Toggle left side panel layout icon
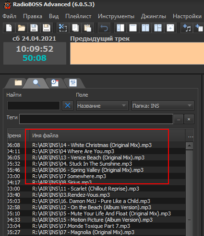This screenshot has height=236, width=204. click(x=120, y=28)
